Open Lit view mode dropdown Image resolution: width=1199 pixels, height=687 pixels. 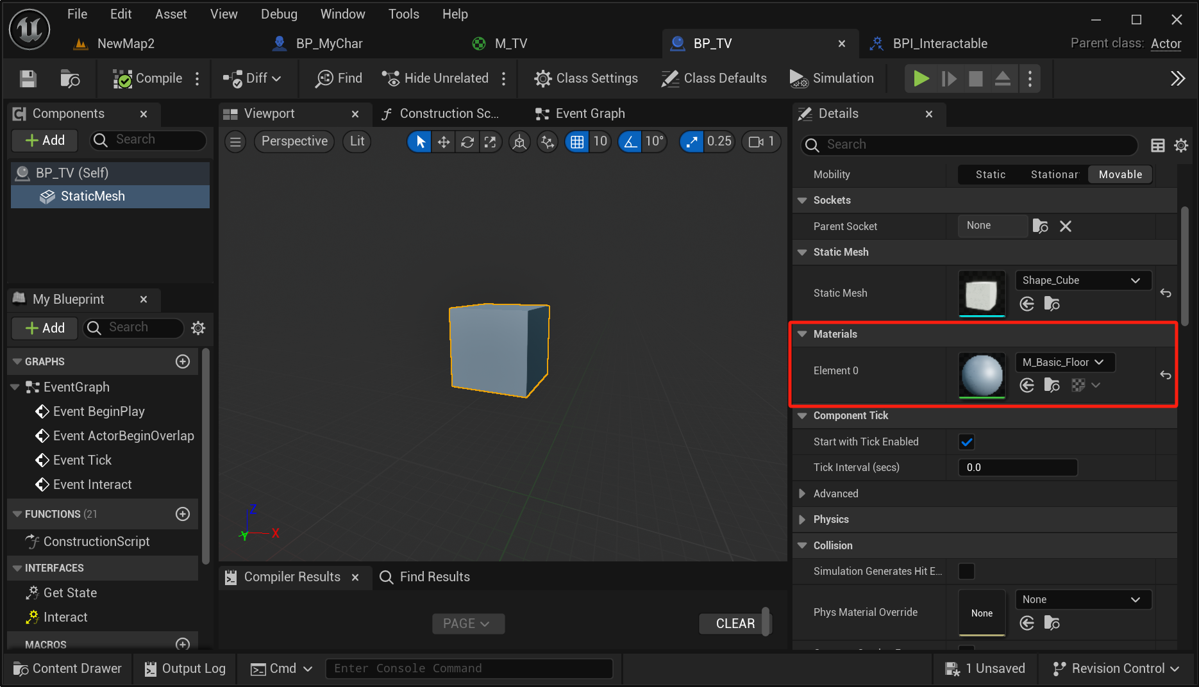click(x=357, y=142)
